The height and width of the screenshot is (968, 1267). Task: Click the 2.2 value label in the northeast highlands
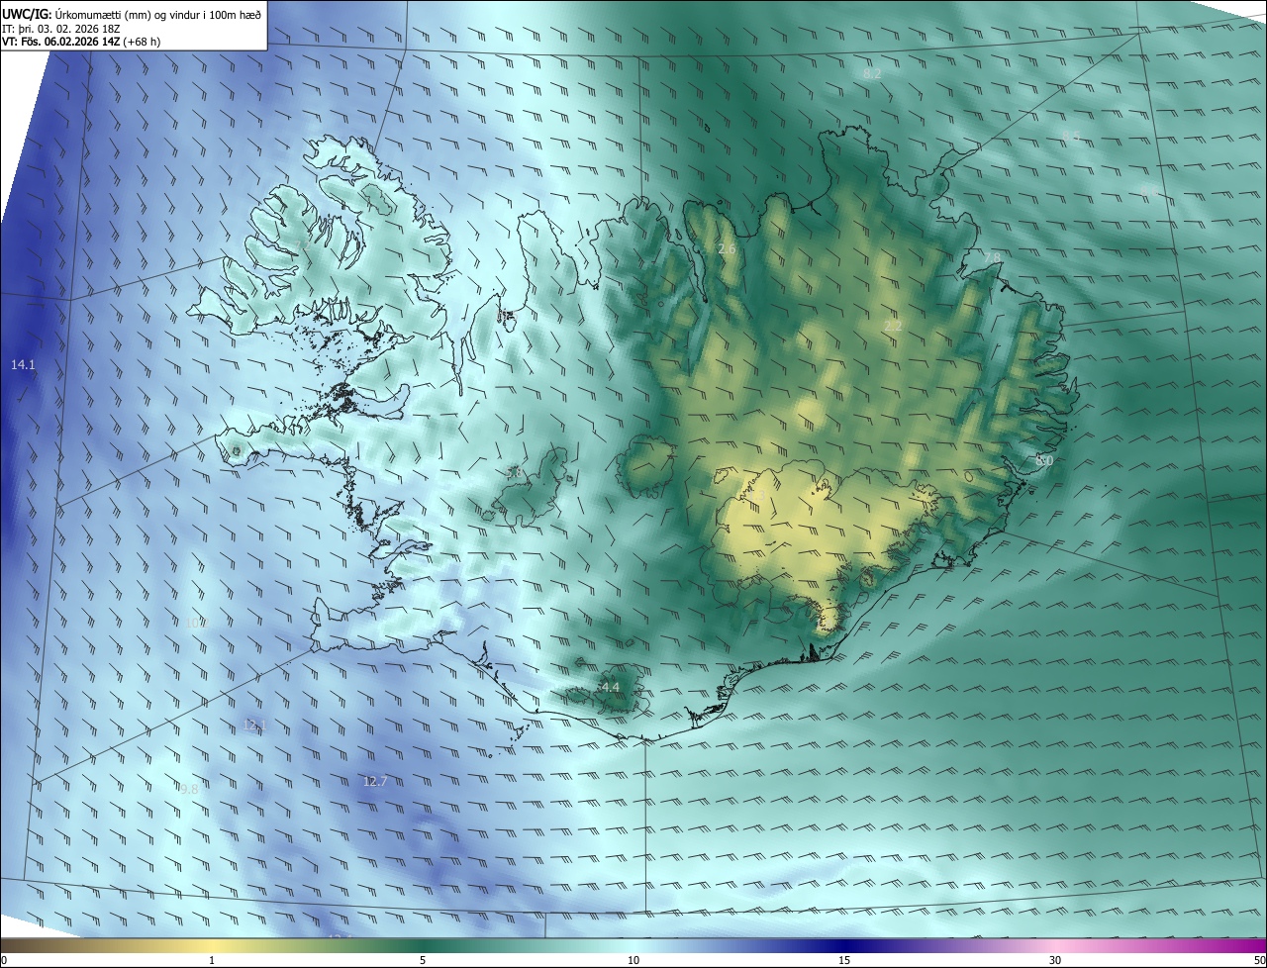[x=893, y=326]
